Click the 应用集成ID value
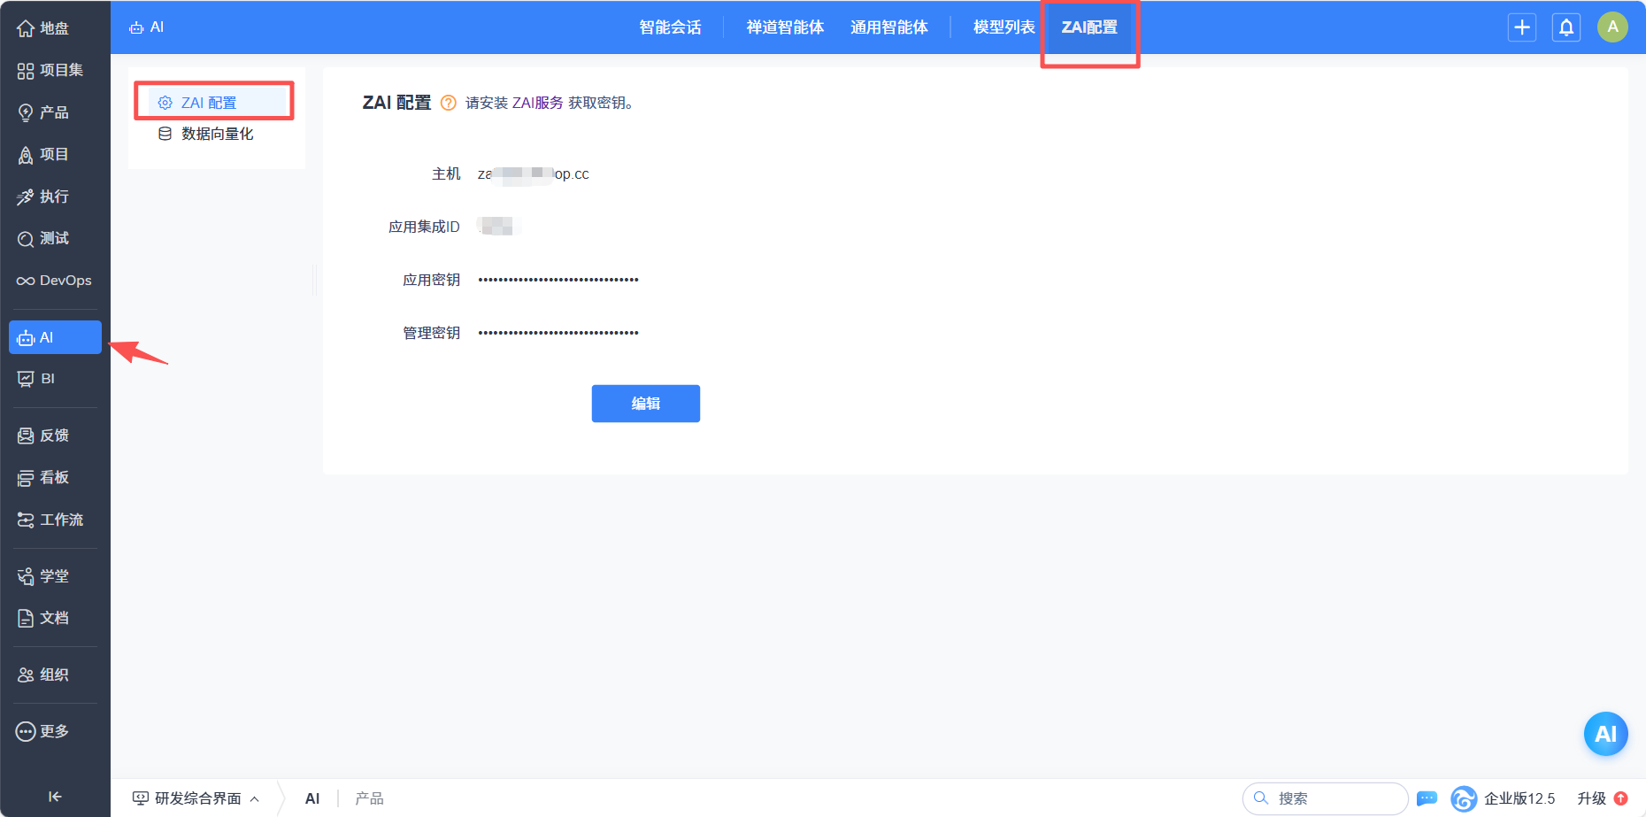The image size is (1646, 817). pyautogui.click(x=498, y=227)
